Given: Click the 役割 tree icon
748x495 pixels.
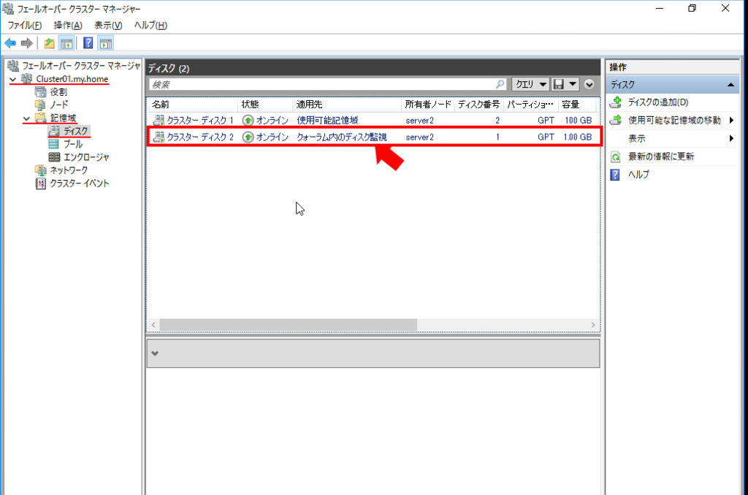Looking at the screenshot, I should coord(41,91).
